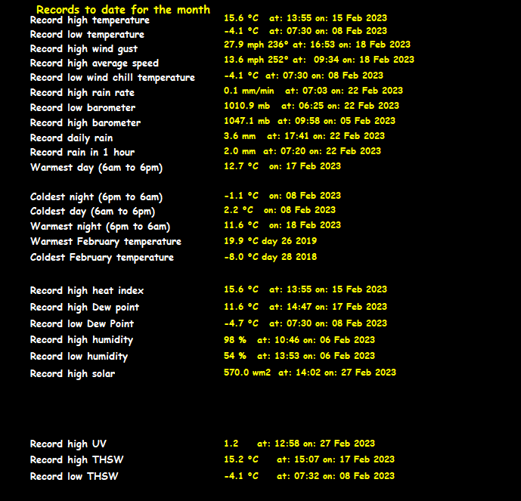Select the 'Record low Dew Point' label
Image resolution: width=521 pixels, height=501 pixels.
coord(82,324)
